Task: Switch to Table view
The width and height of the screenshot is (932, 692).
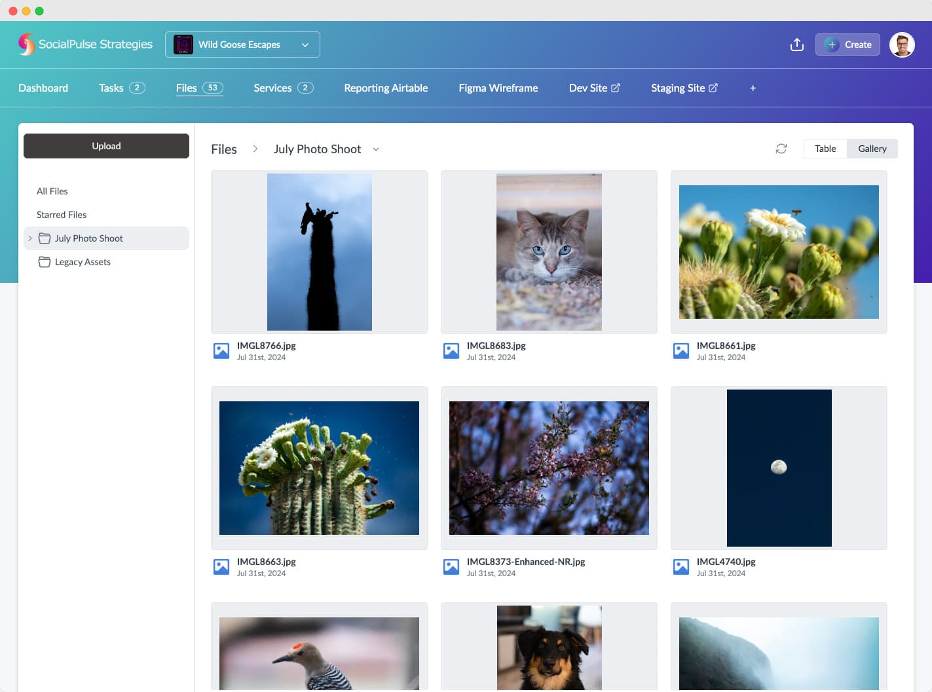Action: pos(825,149)
